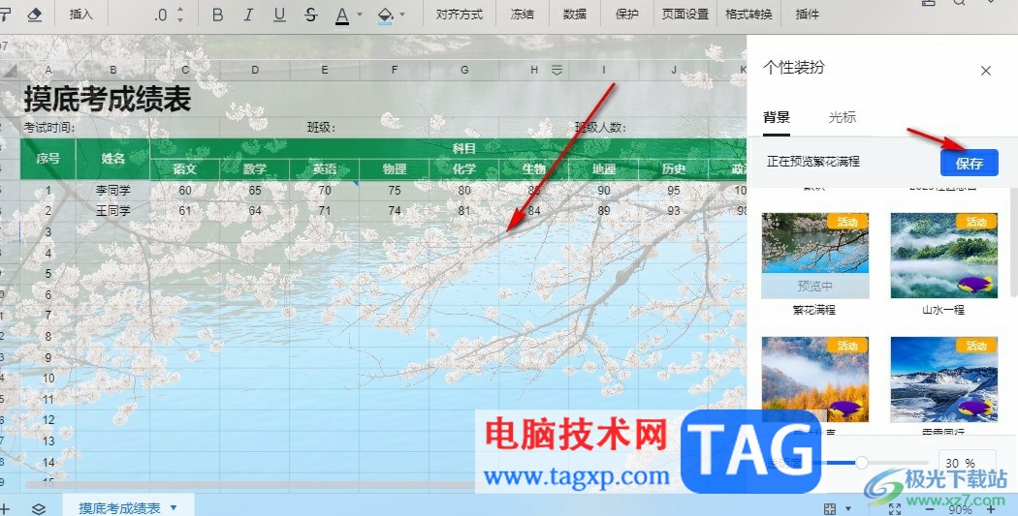1018x516 pixels.
Task: Zoom in with the plus icon
Action: point(991,509)
